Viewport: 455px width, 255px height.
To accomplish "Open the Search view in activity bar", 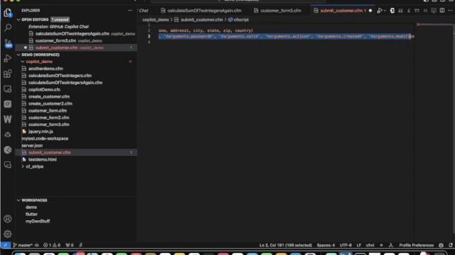I will 8,28.
